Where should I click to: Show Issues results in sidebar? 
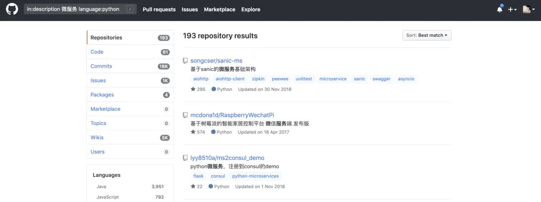[130, 80]
